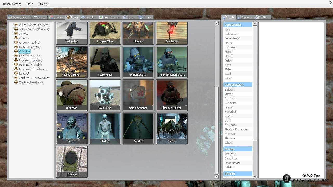Select Zombies + Enemy Aliens category
This screenshot has height=187, width=333.
32,78
